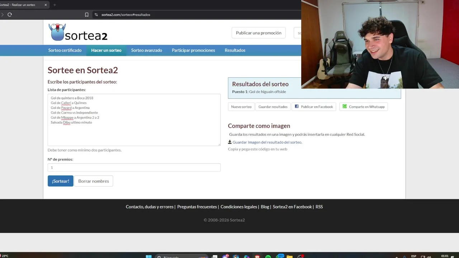Select the Hacer un sorteo tab
This screenshot has width=459, height=258.
(x=106, y=50)
